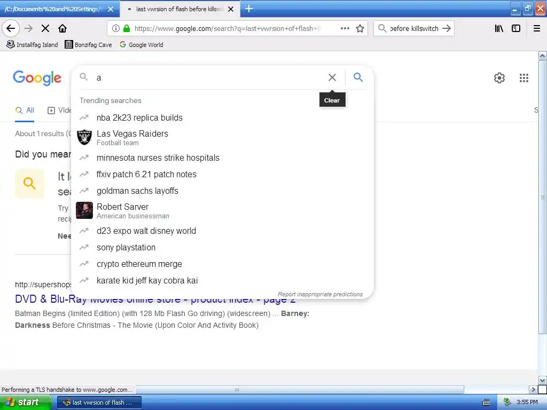Click the network tray icon near clock
This screenshot has width=547, height=410.
click(x=507, y=403)
